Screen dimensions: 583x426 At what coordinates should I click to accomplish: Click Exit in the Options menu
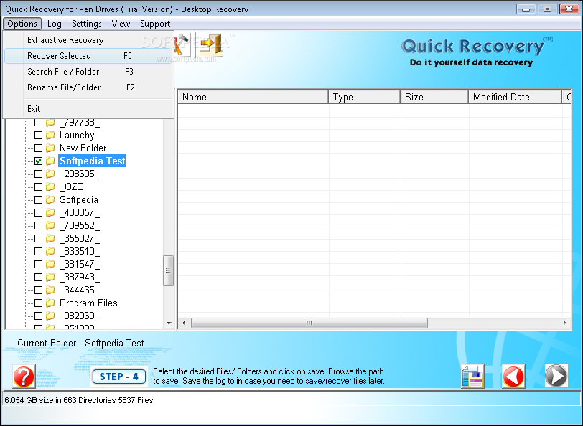88,109
